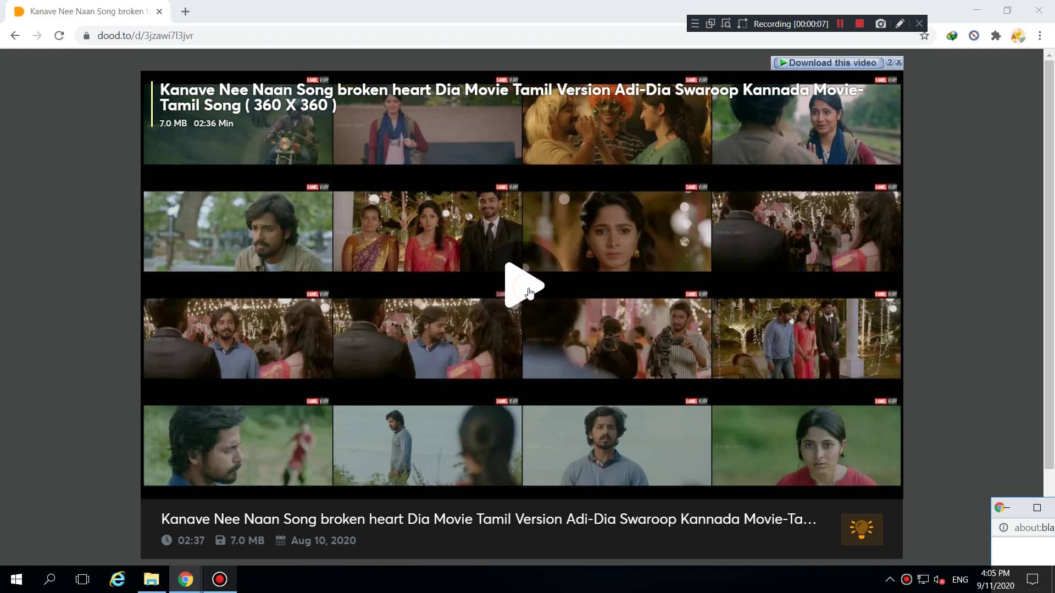Reload the current page
The width and height of the screenshot is (1055, 593).
coord(59,36)
